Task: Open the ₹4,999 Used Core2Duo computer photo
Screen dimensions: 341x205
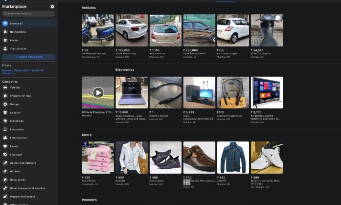Action: point(199,92)
